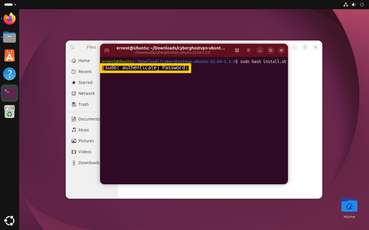Open Ubuntu App Center from the dock

coord(10,55)
